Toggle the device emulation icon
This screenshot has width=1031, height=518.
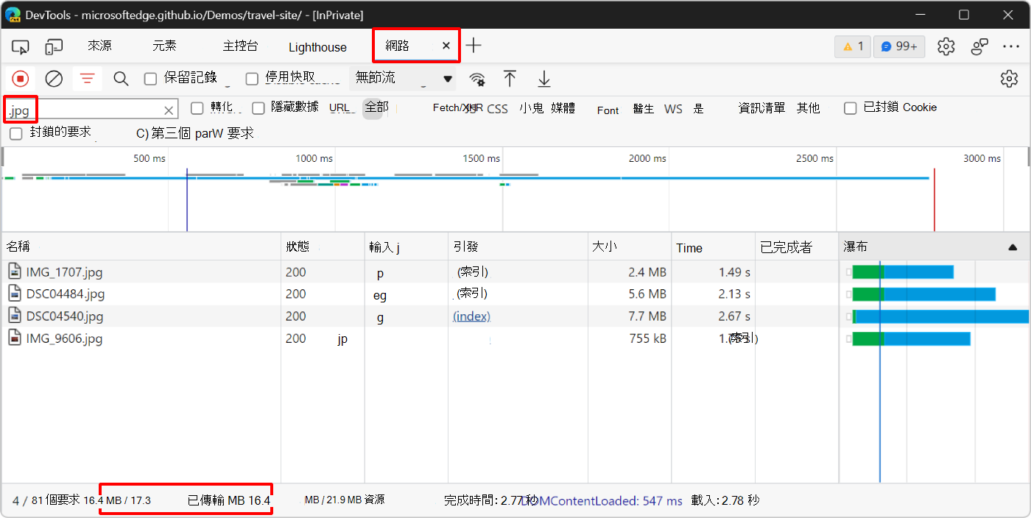pyautogui.click(x=54, y=47)
